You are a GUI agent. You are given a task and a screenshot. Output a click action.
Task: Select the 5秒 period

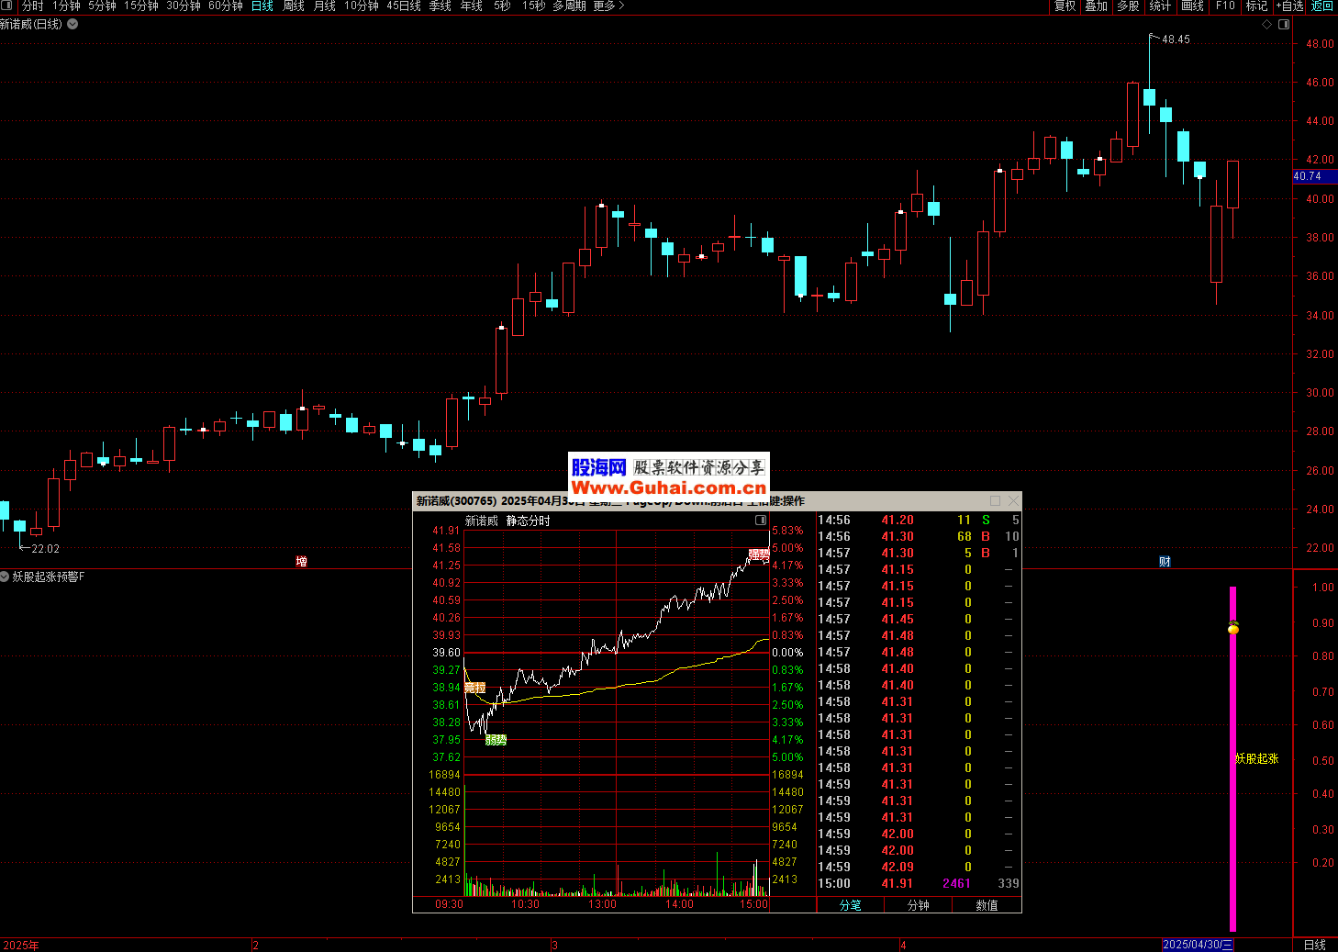[x=502, y=6]
